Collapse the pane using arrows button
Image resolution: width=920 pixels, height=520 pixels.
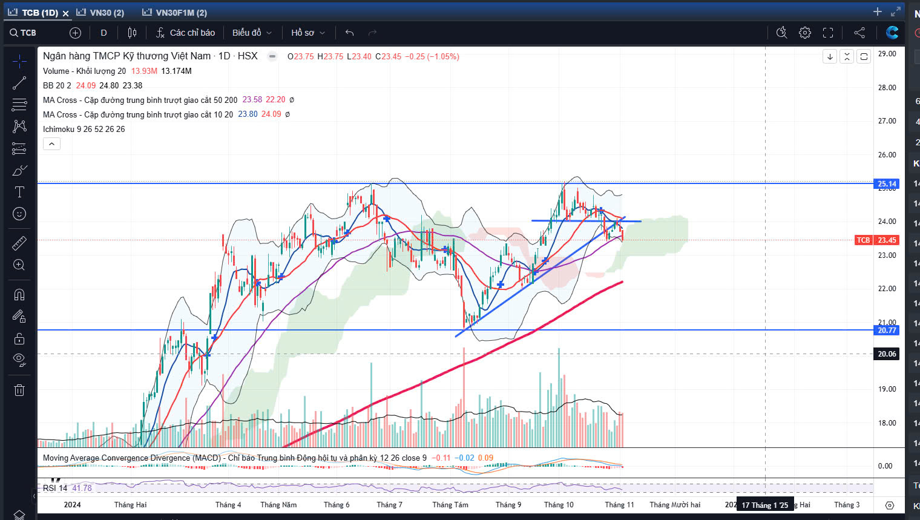point(847,56)
